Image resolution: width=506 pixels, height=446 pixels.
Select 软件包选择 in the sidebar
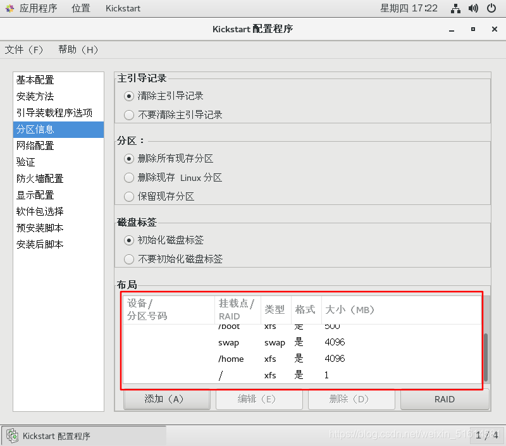[58, 212]
